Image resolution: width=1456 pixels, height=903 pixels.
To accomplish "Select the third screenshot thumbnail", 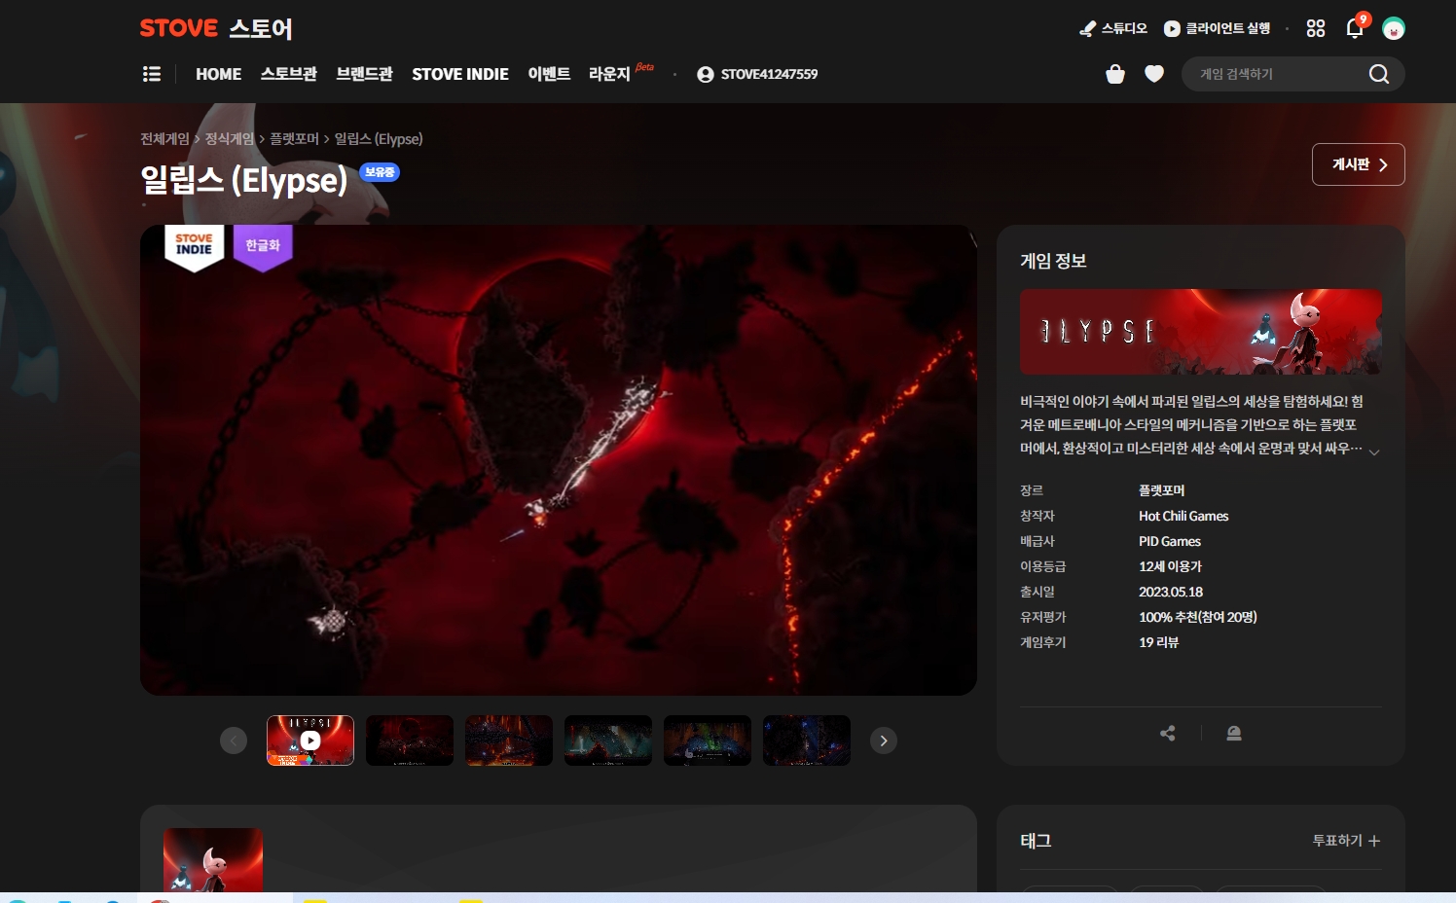I will [509, 740].
